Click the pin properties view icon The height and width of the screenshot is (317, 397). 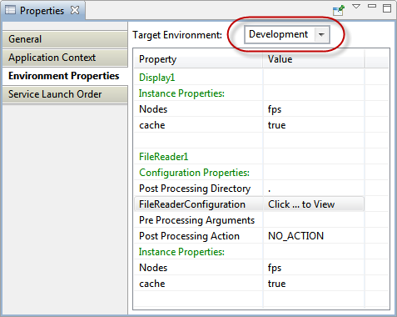coord(339,10)
